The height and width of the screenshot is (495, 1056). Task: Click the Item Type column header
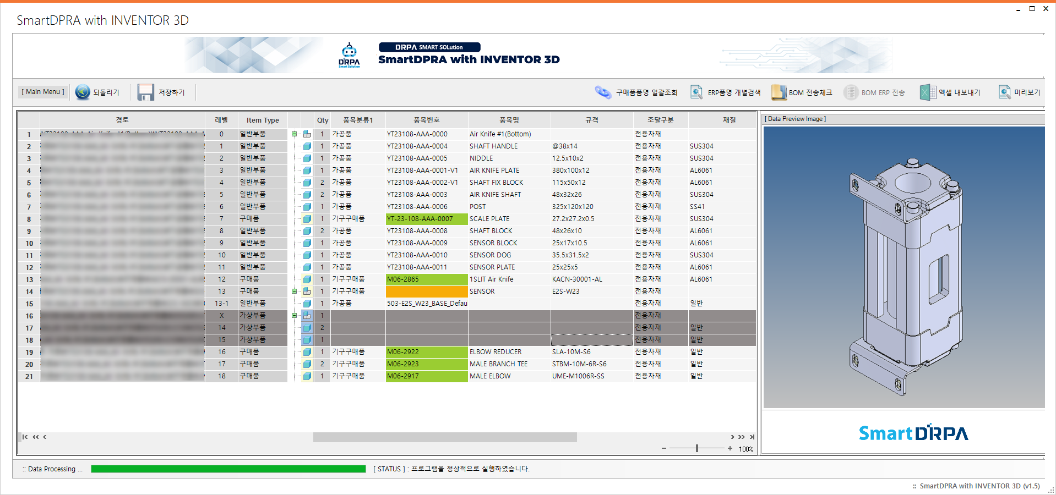click(x=263, y=120)
